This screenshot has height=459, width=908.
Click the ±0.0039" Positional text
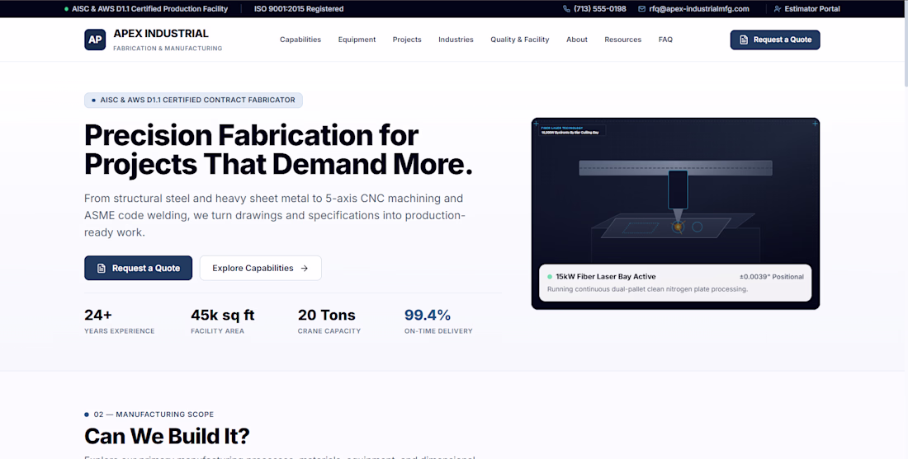[771, 277]
